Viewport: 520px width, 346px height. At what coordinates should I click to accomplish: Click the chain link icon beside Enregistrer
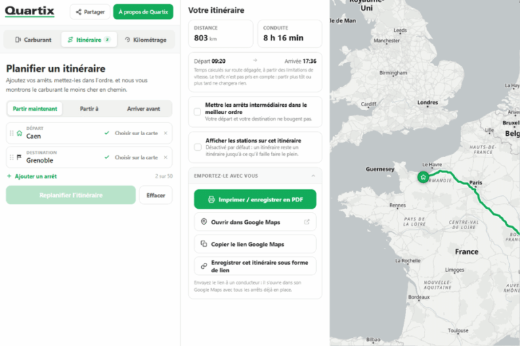(204, 266)
